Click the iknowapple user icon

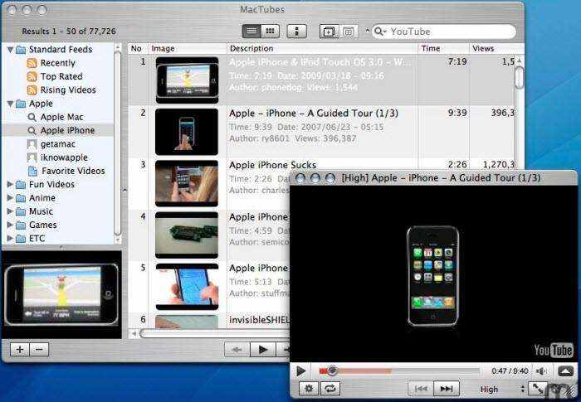[32, 157]
